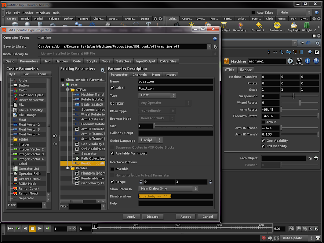The image size is (324, 243).
Task: Open the Type dropdown set to Float
Action: tap(157, 95)
